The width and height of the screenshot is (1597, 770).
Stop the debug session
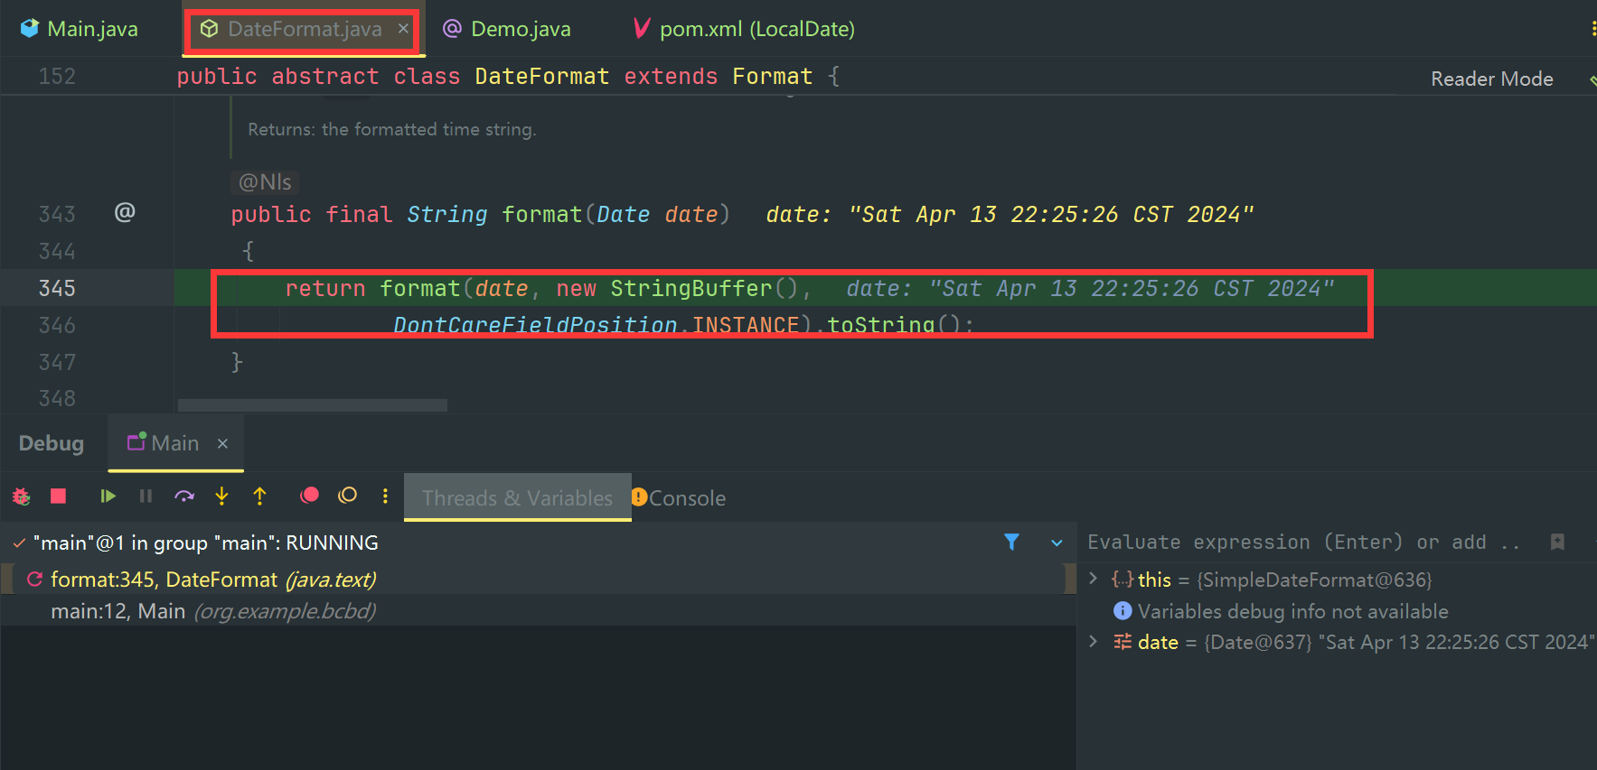(x=59, y=496)
